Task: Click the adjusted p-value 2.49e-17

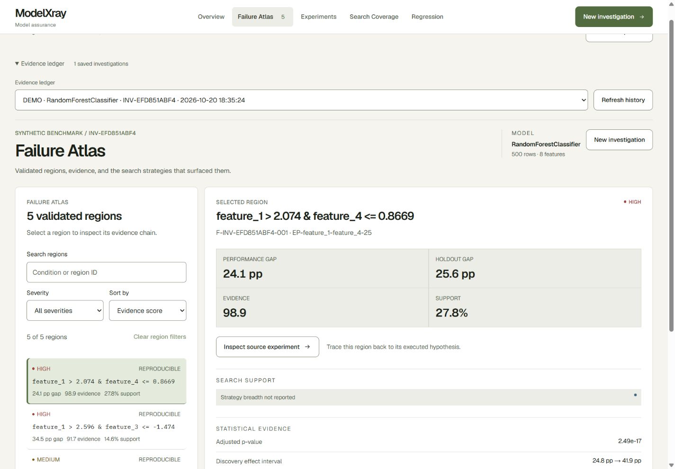Action: [x=630, y=441]
